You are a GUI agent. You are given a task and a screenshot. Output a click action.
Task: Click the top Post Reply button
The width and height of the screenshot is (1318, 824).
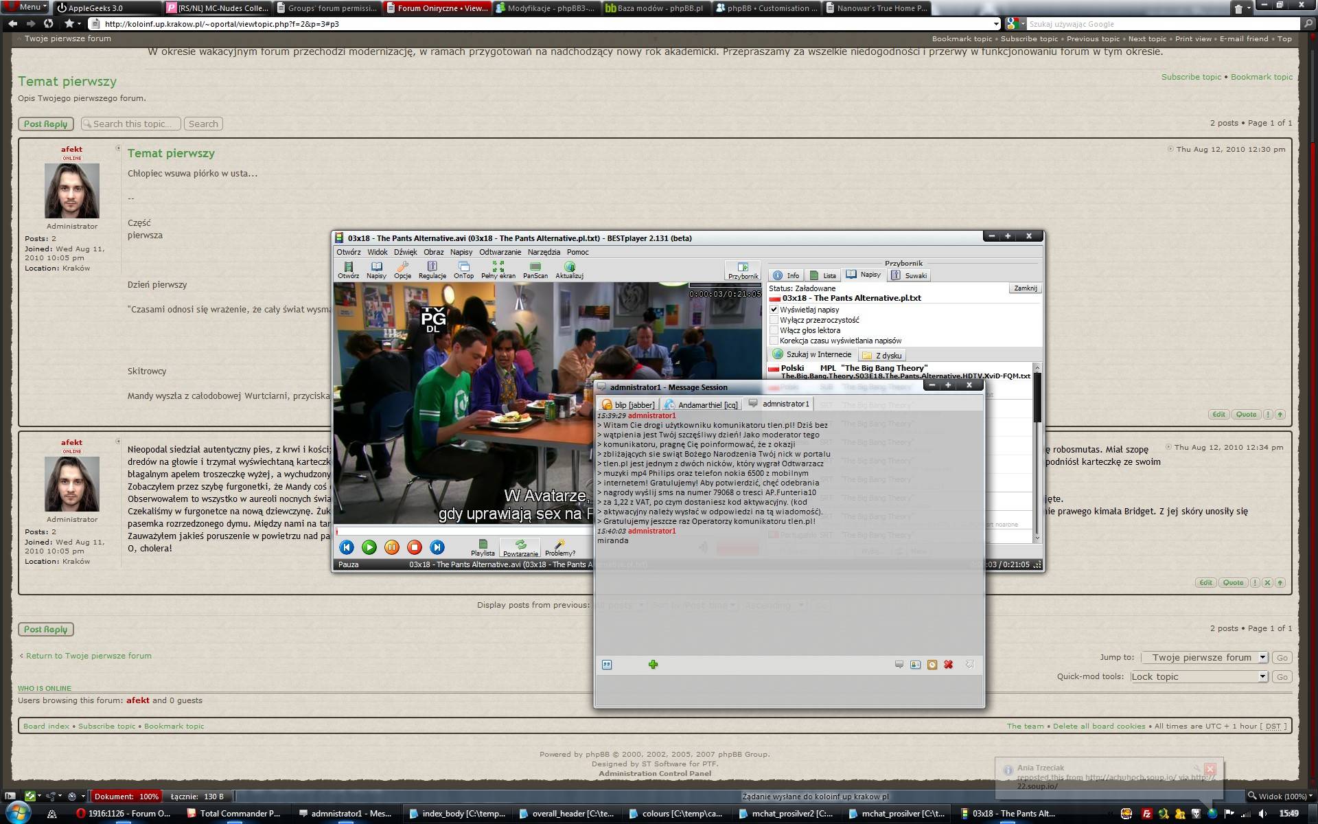click(45, 124)
